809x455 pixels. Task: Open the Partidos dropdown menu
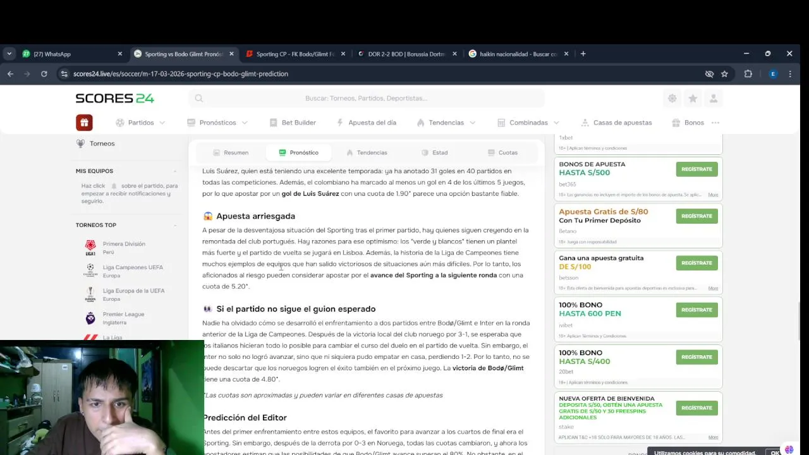tap(140, 123)
